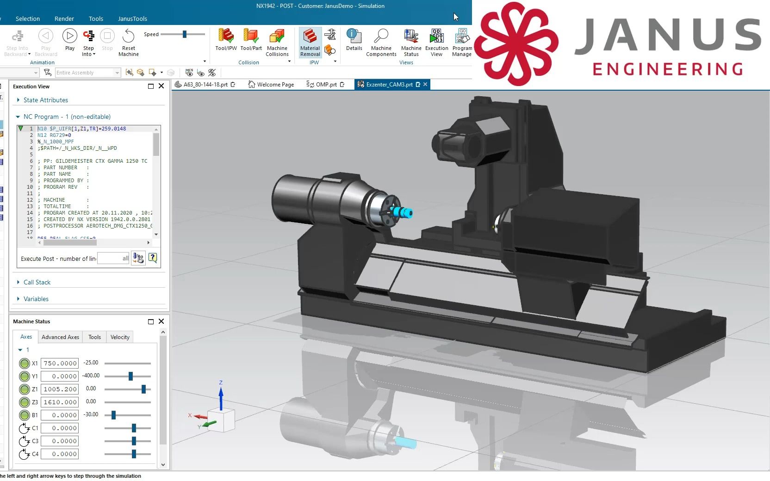The height and width of the screenshot is (481, 770).
Task: Click the MCS display eye icon
Action: (189, 73)
